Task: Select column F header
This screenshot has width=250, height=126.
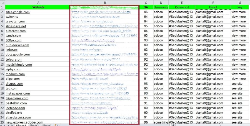Action: (213, 2)
